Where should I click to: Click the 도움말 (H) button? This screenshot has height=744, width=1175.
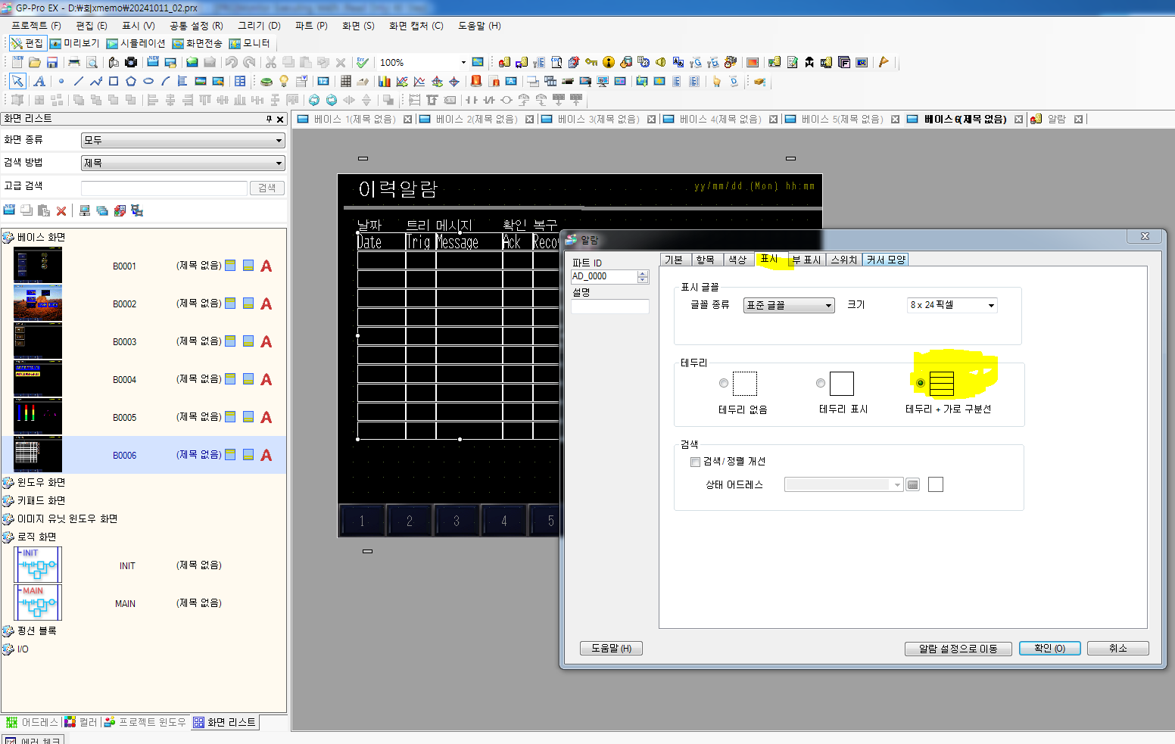(611, 649)
